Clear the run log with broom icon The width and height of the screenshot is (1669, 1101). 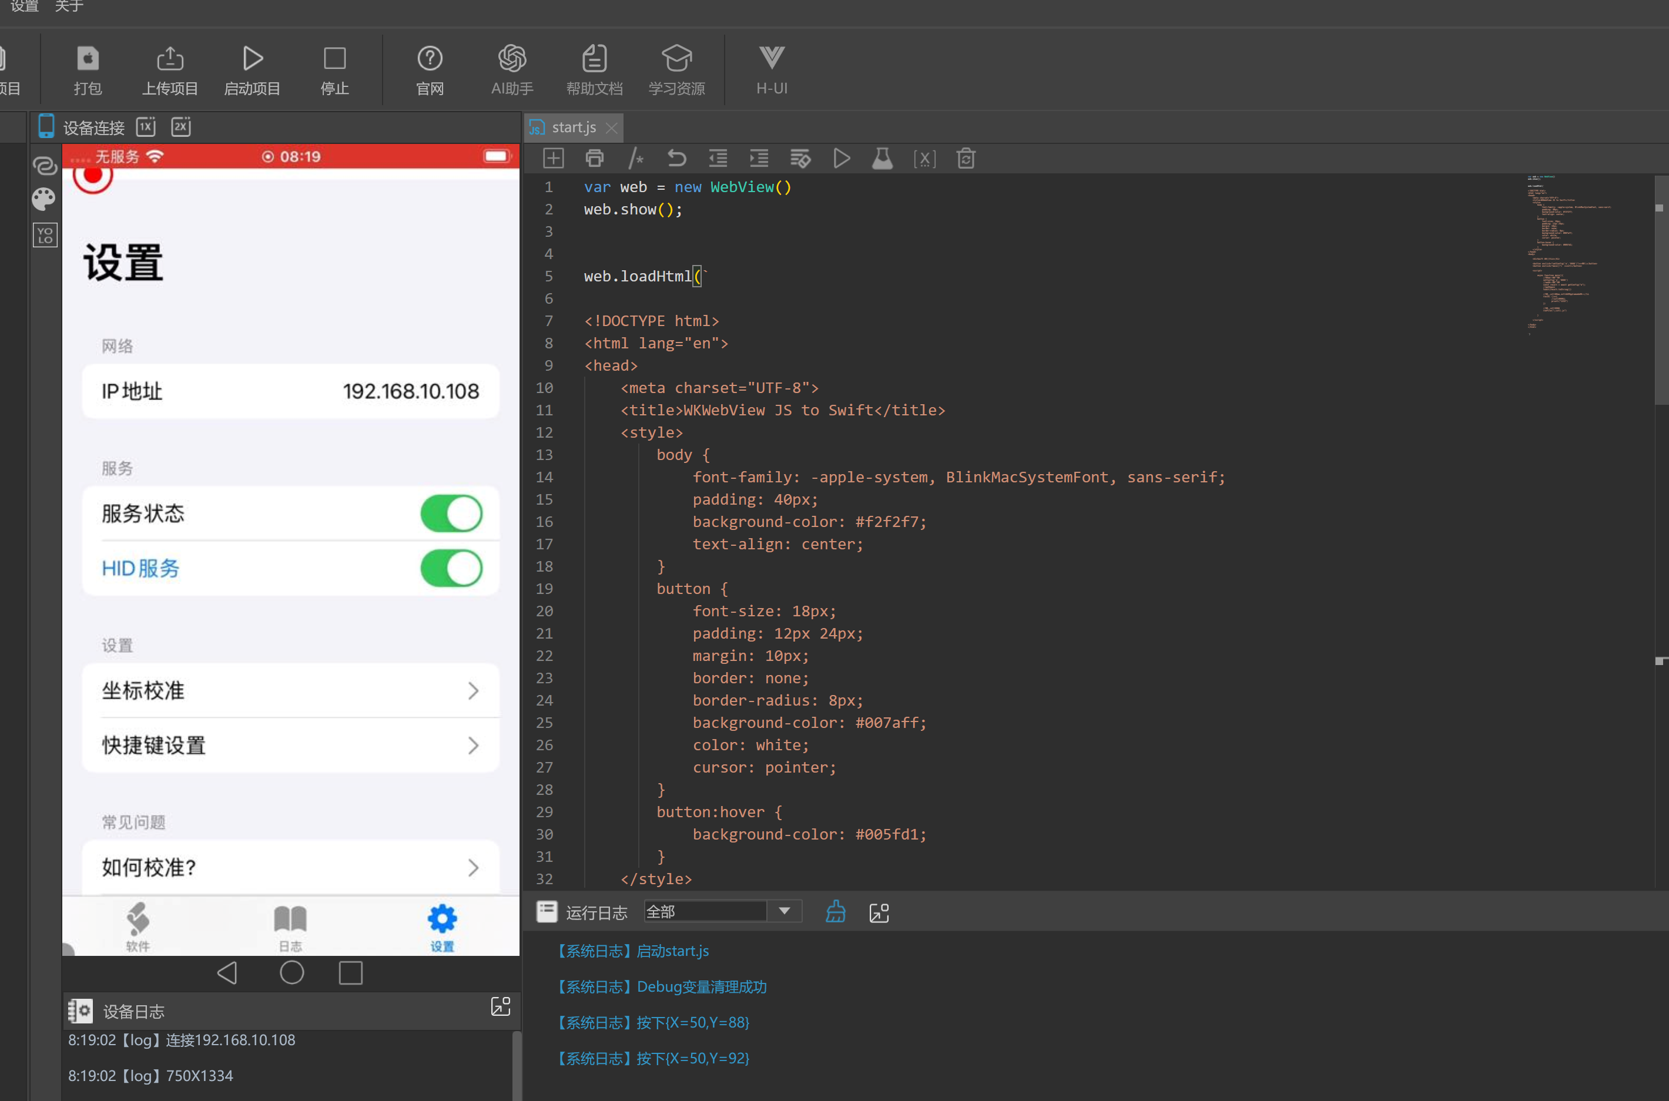(x=836, y=911)
